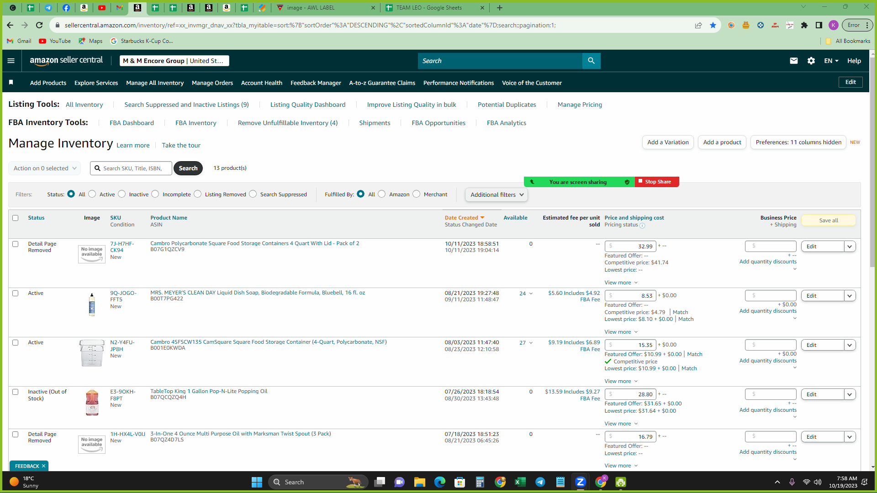Open the EN language dropdown
This screenshot has width=877, height=493.
(x=831, y=61)
